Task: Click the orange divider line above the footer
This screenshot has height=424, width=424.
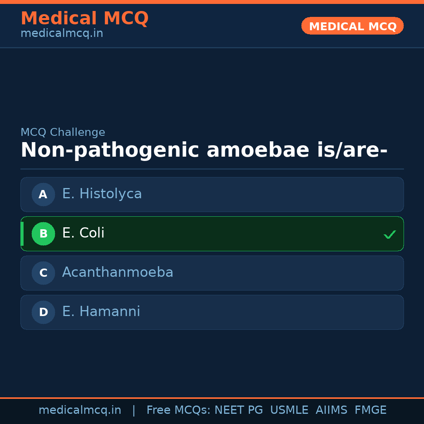Action: tap(212, 397)
